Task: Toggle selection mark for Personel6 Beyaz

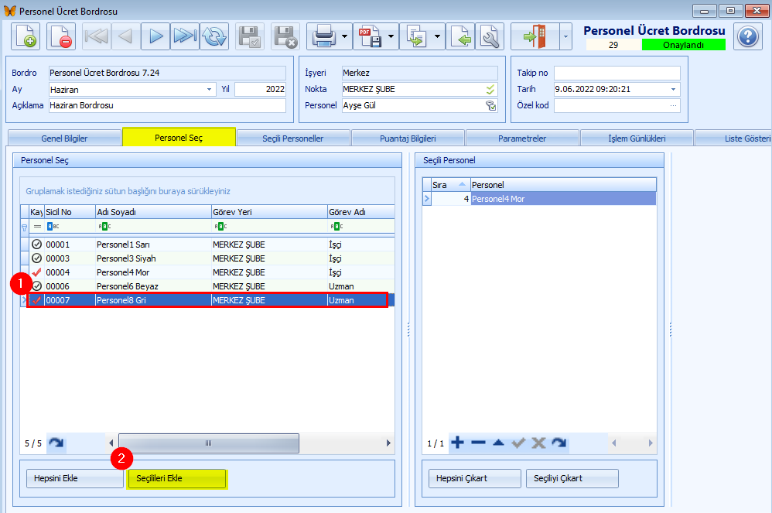Action: click(36, 286)
